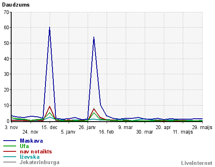215x167 pixels.
Task: Click the gray Jekaterinburga legend line swatch
Action: (x=10, y=162)
